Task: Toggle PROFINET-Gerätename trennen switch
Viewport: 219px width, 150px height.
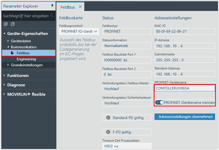Action: coord(159,103)
